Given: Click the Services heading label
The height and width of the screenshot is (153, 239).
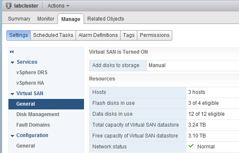Looking at the screenshot, I should 27,62.
